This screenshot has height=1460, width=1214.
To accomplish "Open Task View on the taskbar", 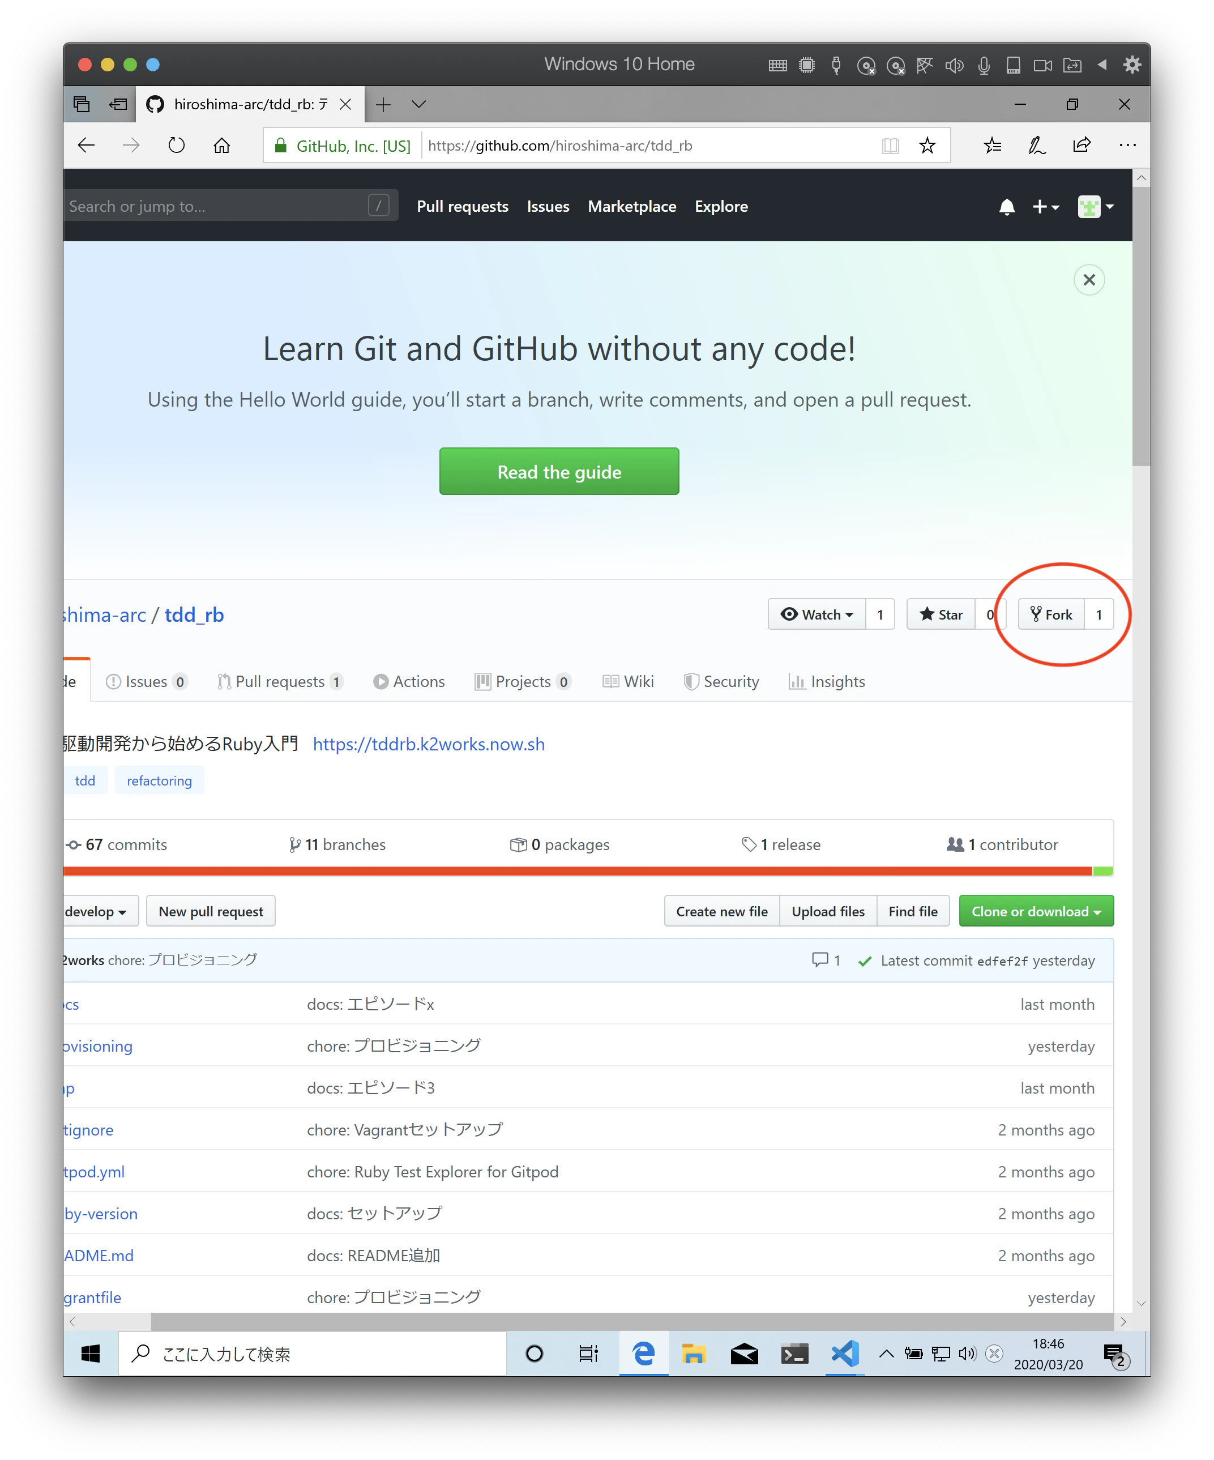I will [x=588, y=1353].
